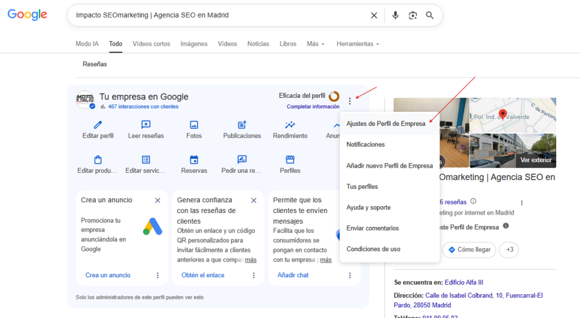This screenshot has height=318, width=580.
Task: Open Leer reseñas star icon
Action: tap(146, 125)
